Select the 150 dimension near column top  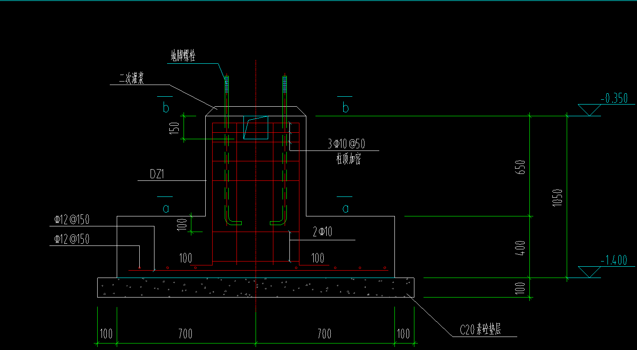click(x=174, y=128)
